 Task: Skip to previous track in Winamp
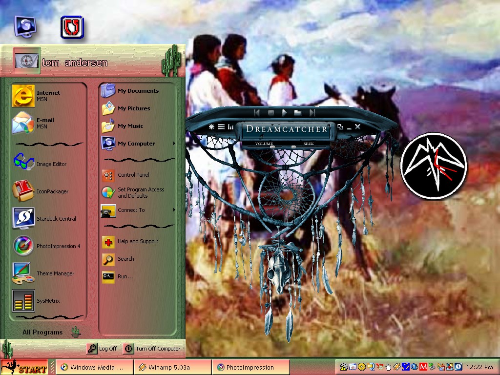[257, 112]
